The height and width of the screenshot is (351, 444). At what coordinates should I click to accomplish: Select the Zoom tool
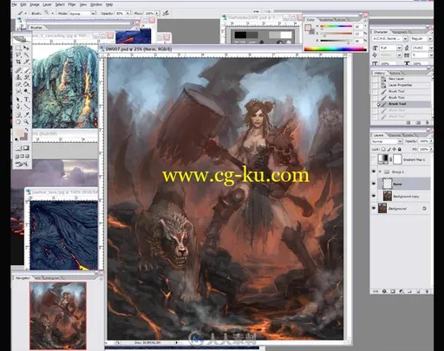26,122
